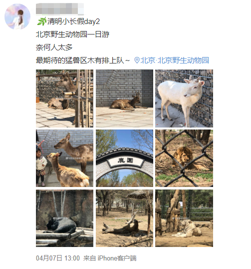Open the two deer by bamboo fence photo
This screenshot has width=251, height=269.
[x=64, y=98]
